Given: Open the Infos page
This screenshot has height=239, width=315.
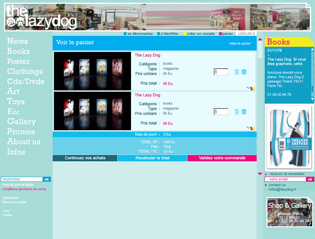Looking at the screenshot, I should [x=16, y=152].
